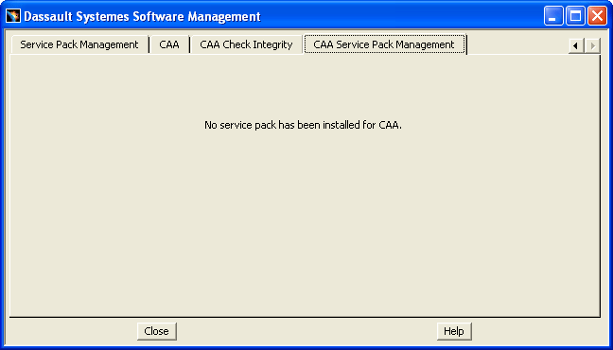Screen dimensions: 613x350
Task: Click the Close button at the bottom
Action: coord(156,331)
